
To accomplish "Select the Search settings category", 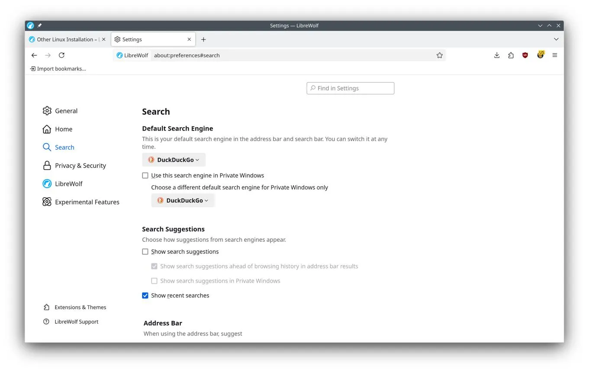I will [58, 148].
